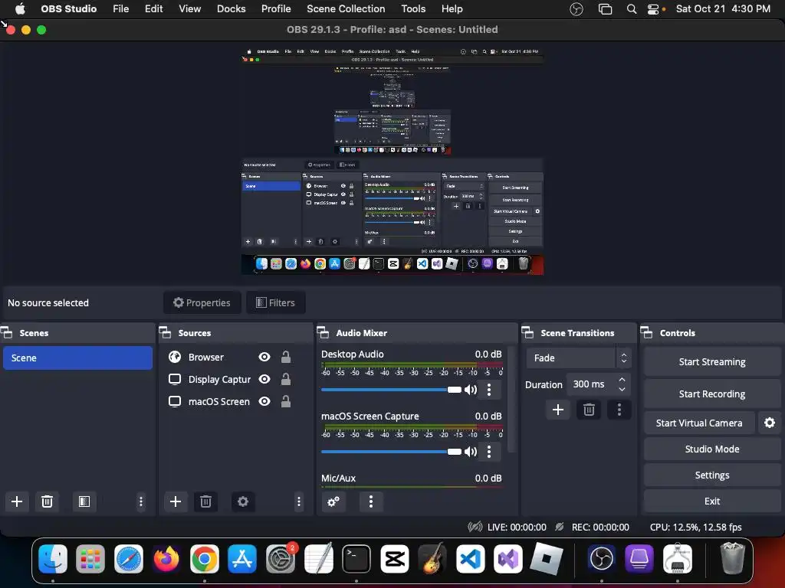Toggle visibility of Display Capture source
This screenshot has height=588, width=785.
[x=264, y=379]
